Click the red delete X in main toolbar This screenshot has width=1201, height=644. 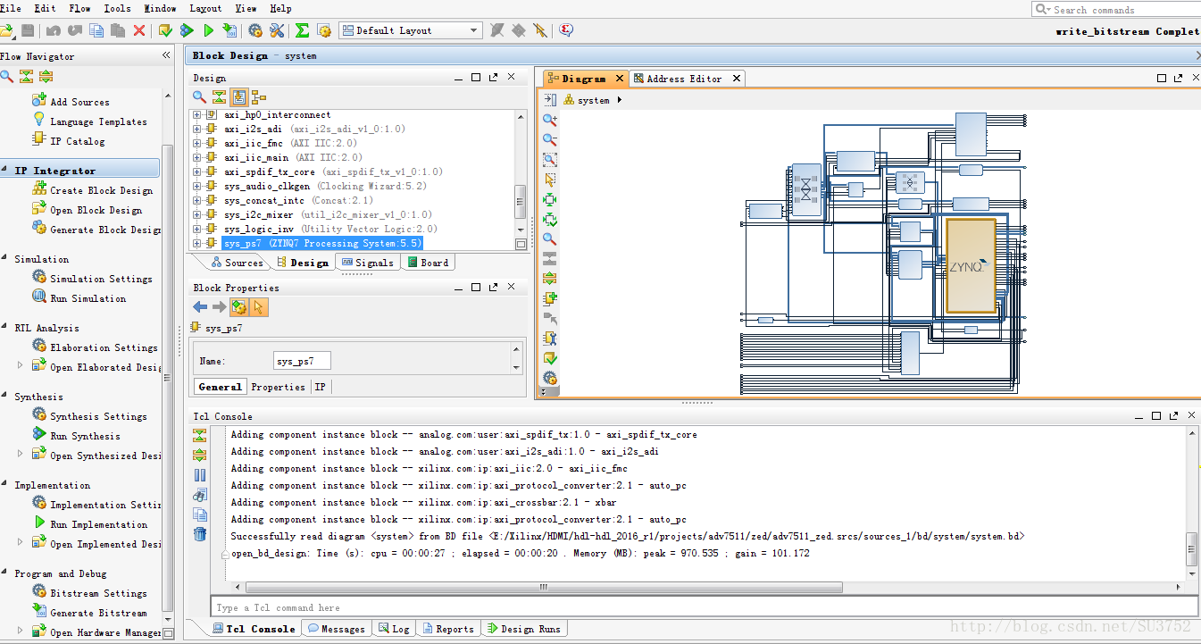point(139,30)
